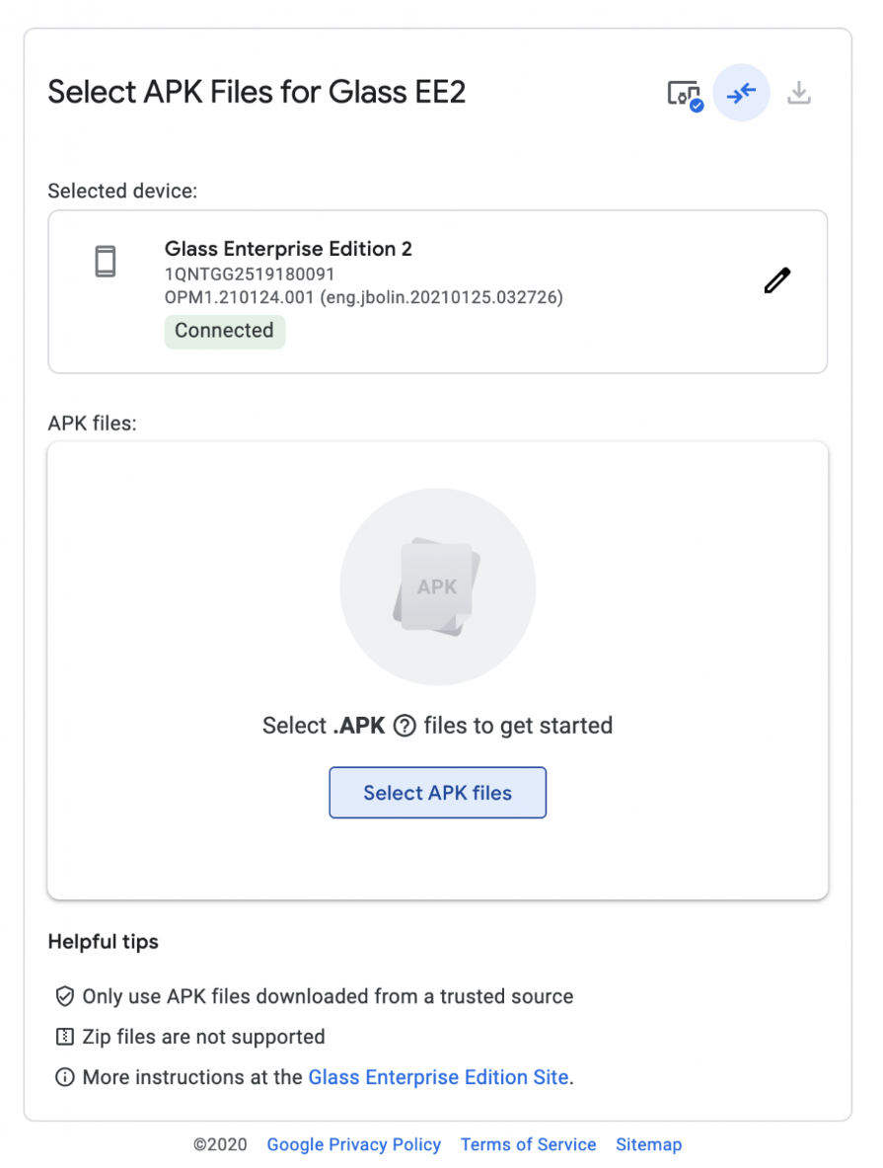Click the stacked APK file illustration
883x1168 pixels.
(437, 586)
